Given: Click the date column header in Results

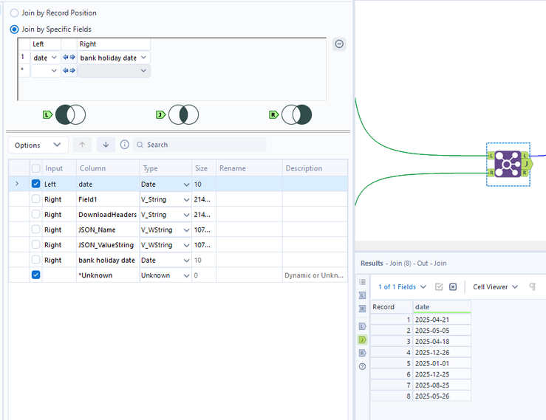Looking at the screenshot, I should [x=442, y=307].
